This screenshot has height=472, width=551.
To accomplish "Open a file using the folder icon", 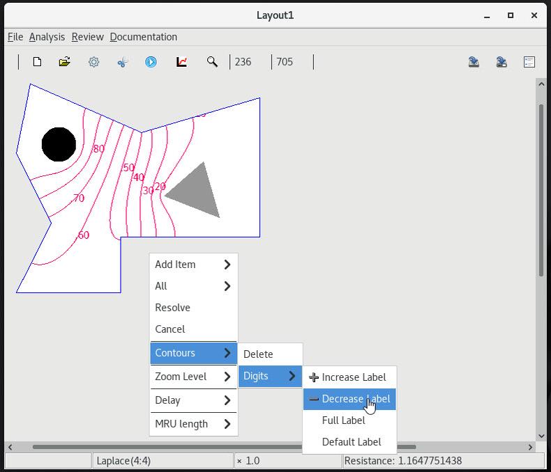I will [65, 62].
